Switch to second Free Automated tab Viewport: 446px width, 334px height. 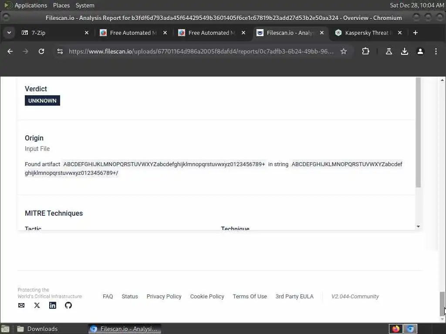(x=211, y=33)
